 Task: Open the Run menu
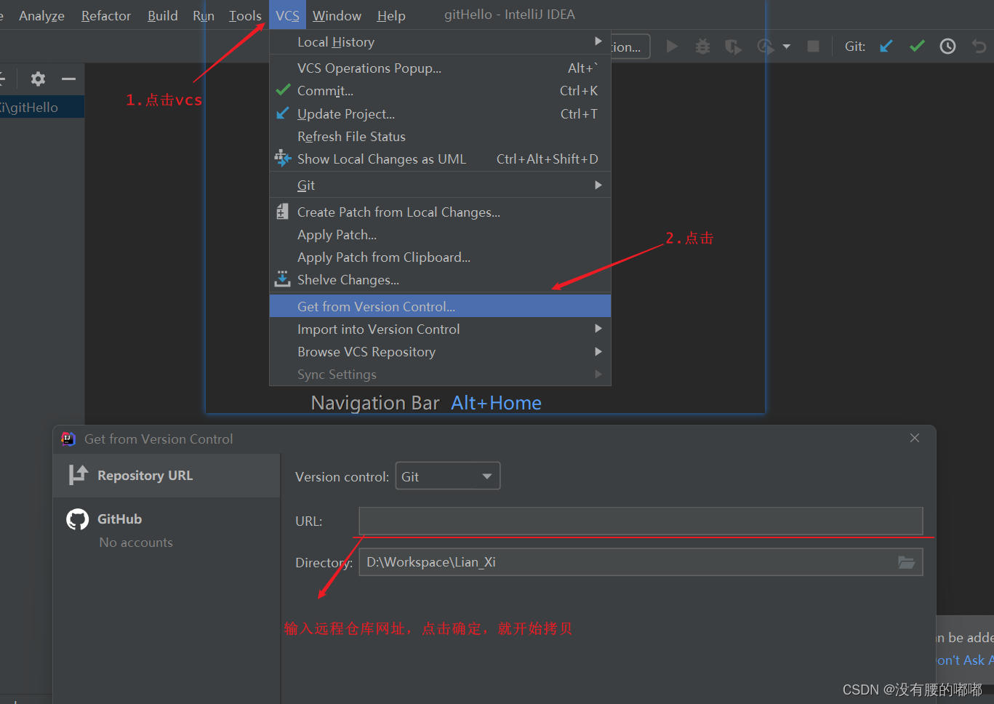point(204,15)
